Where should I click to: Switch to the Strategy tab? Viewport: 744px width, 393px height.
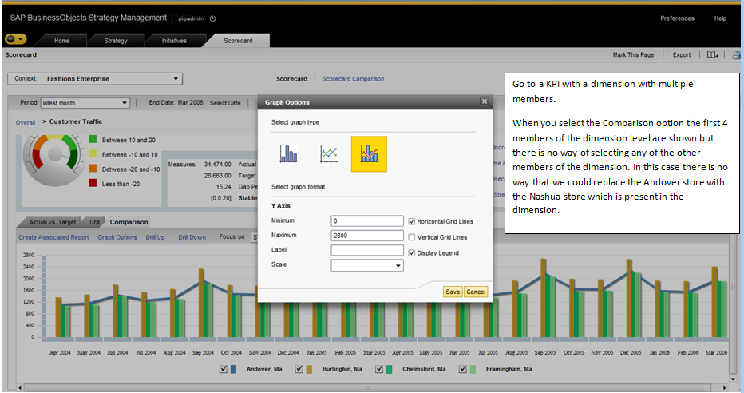pos(116,41)
